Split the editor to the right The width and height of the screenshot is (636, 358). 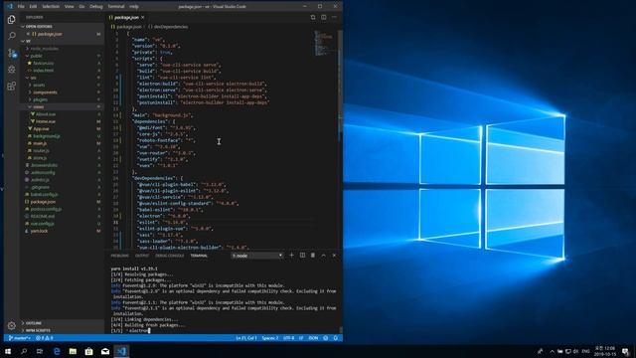click(x=324, y=18)
